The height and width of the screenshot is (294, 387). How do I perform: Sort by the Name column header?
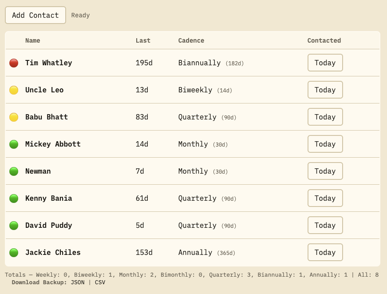click(x=32, y=40)
